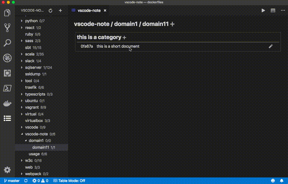Select the ssldump 1/1 item

click(42, 74)
